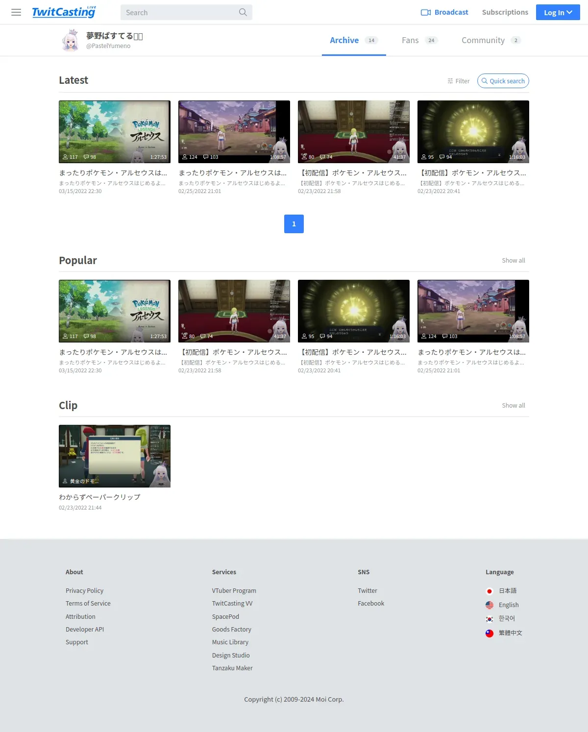588x732 pixels.
Task: Focus the Search input field
Action: click(186, 12)
